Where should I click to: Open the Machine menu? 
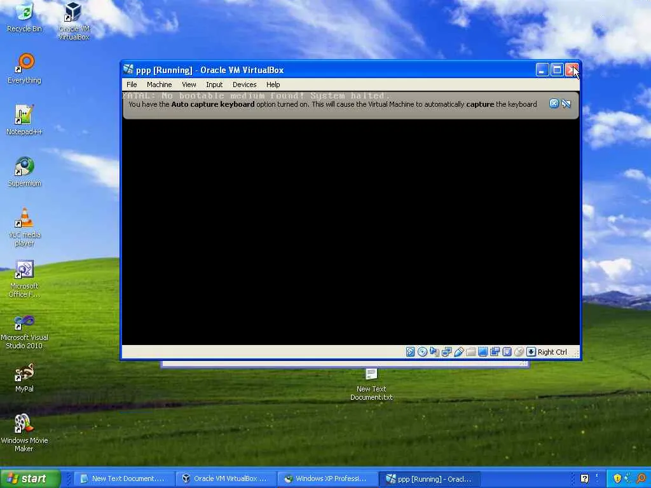pyautogui.click(x=160, y=85)
